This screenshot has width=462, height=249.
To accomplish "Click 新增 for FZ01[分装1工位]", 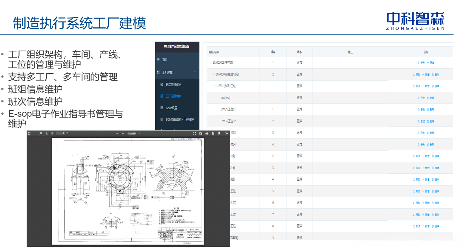I will click(x=426, y=86).
